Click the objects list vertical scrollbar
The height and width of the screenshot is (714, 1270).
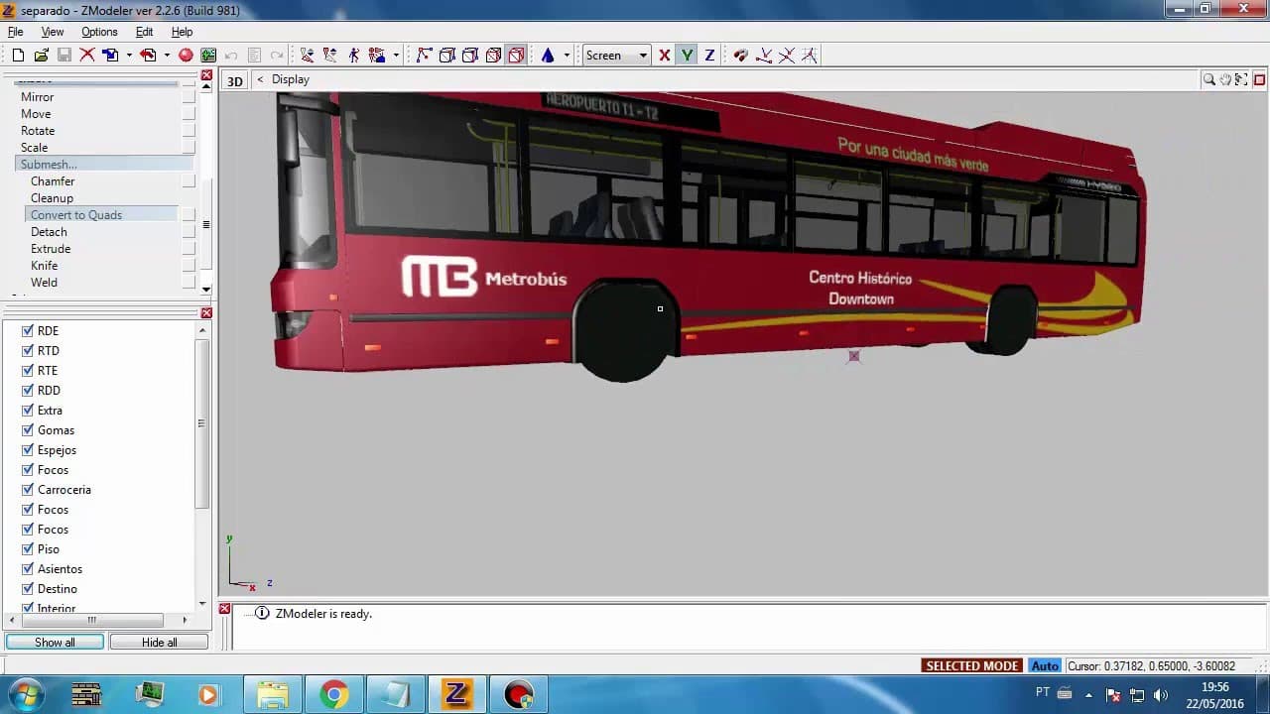point(202,423)
